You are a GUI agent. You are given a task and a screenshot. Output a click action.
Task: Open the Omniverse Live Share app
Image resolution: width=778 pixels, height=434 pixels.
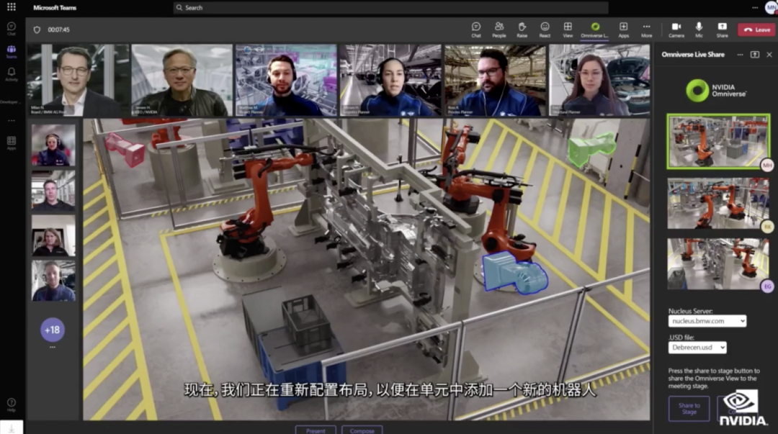595,29
